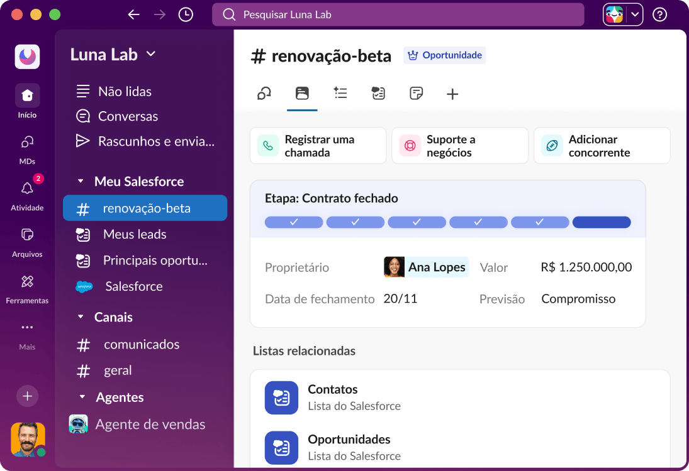Click the Adicionar concorrente button
This screenshot has height=471, width=689.
pos(602,145)
